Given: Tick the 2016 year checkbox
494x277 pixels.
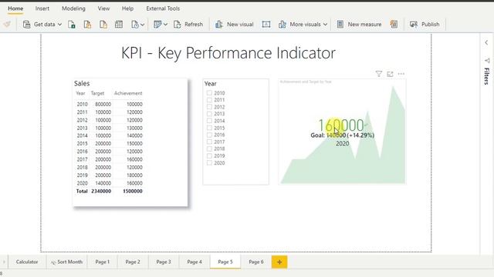Looking at the screenshot, I should [x=209, y=135].
